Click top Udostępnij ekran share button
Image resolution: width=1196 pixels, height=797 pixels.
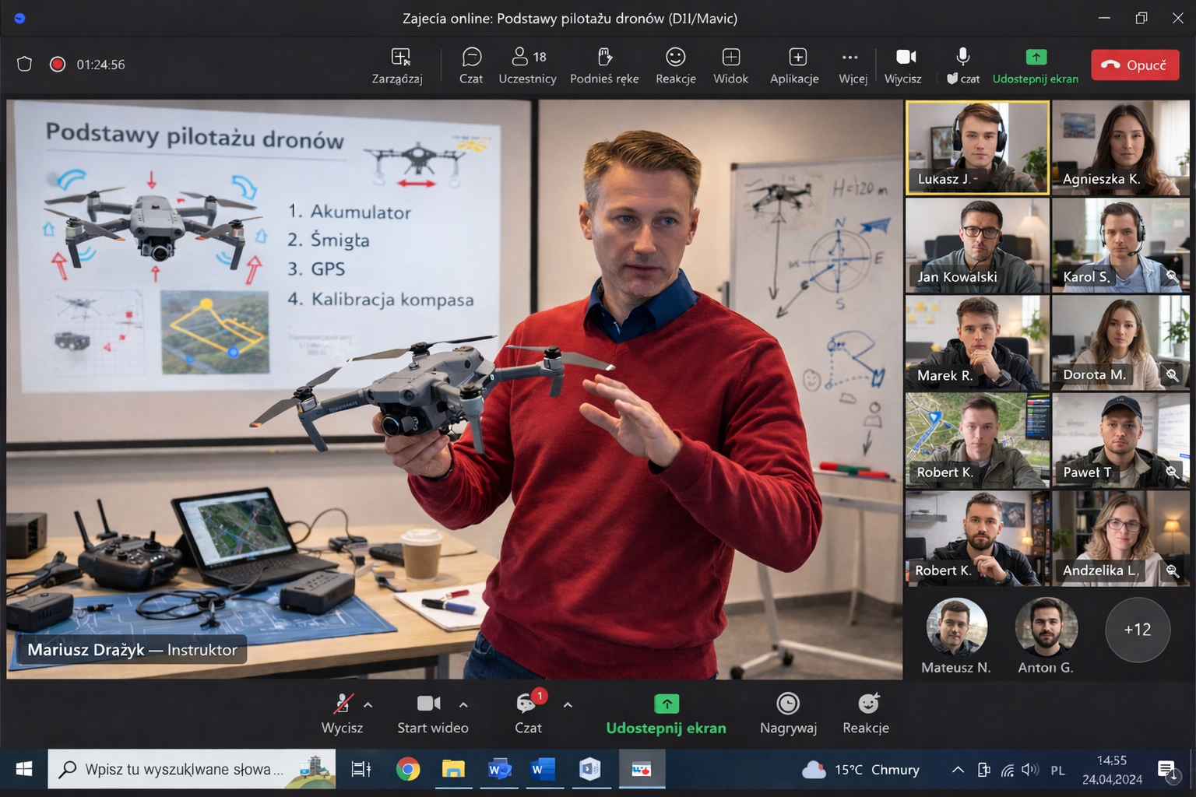pos(1036,65)
